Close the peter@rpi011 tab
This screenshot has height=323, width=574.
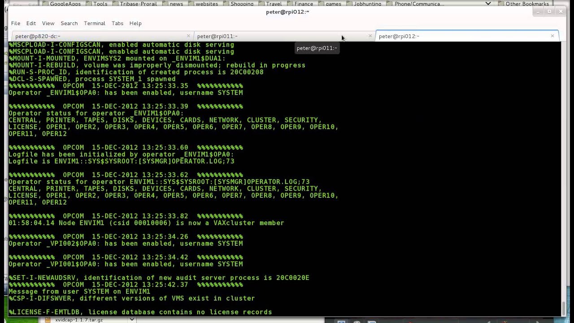pos(370,36)
